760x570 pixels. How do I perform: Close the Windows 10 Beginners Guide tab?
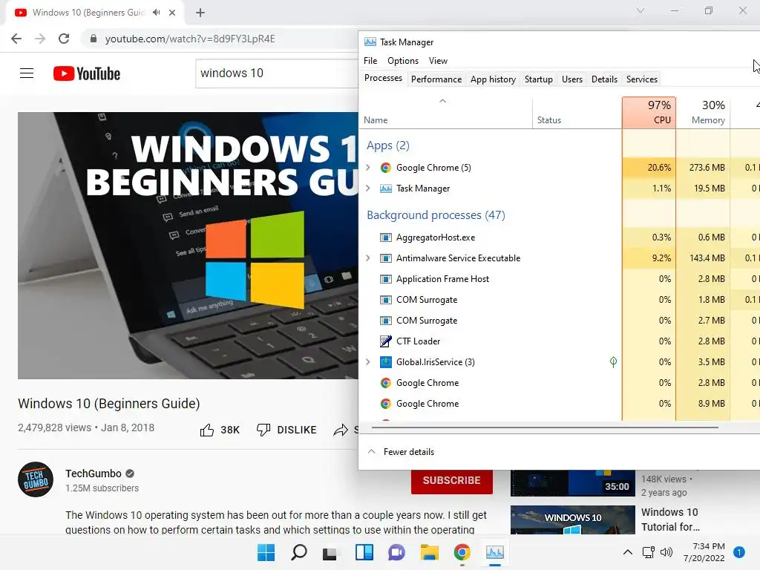pyautogui.click(x=172, y=13)
